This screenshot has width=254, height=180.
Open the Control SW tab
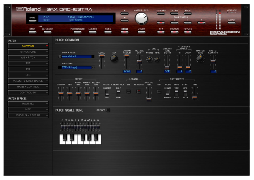pos(28,92)
